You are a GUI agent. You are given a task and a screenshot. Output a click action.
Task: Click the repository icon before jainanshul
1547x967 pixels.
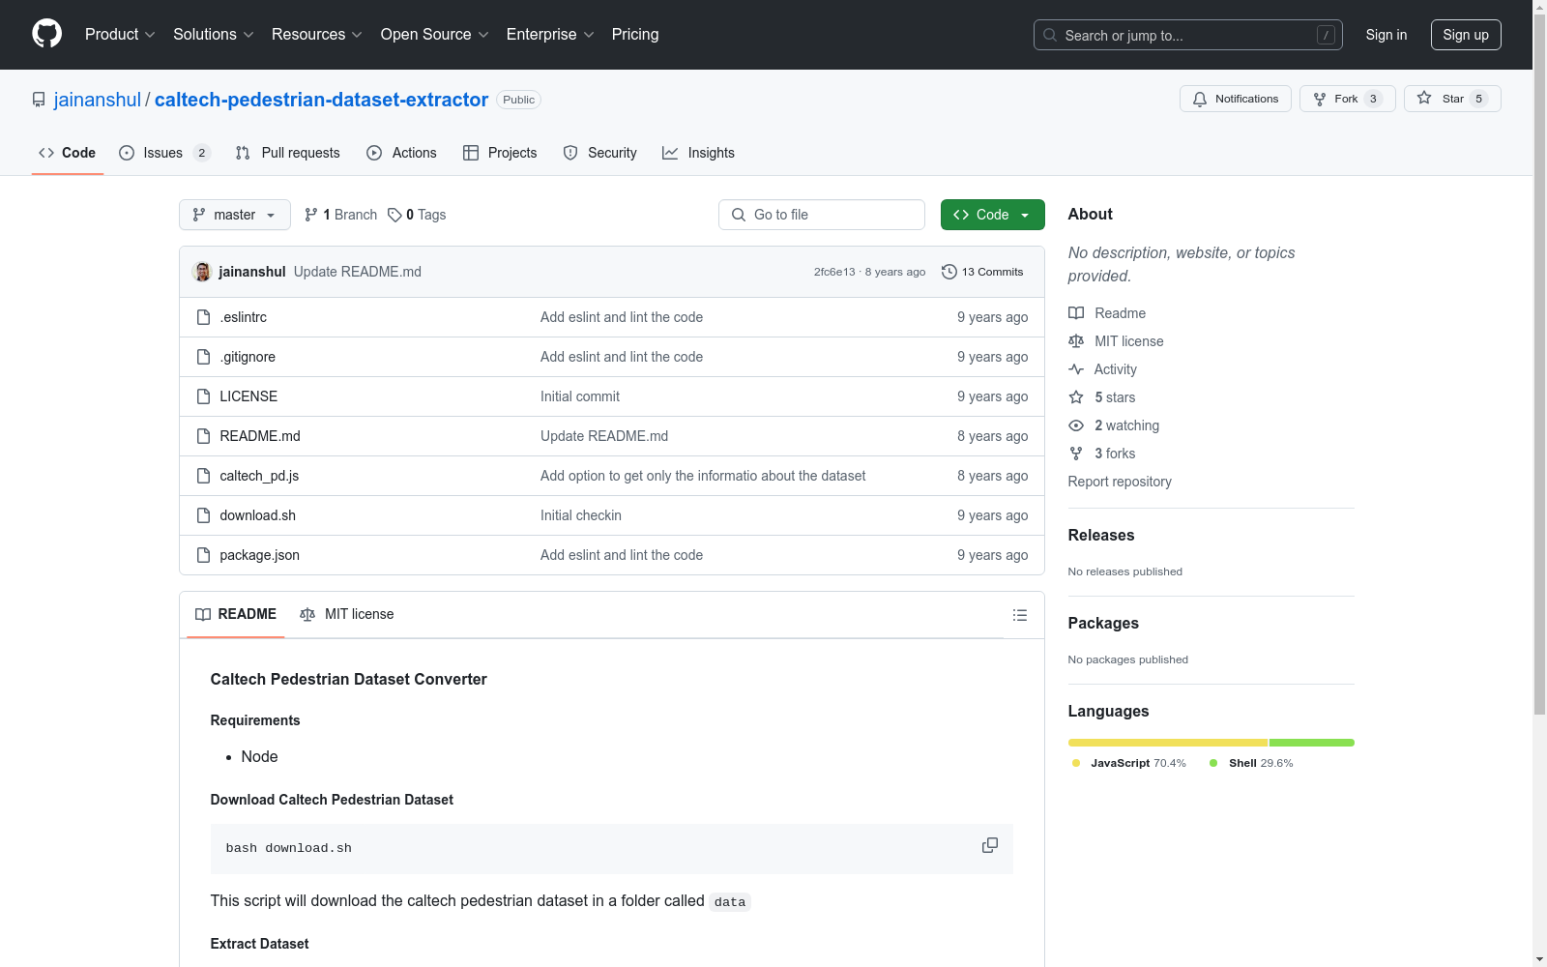[x=39, y=100]
